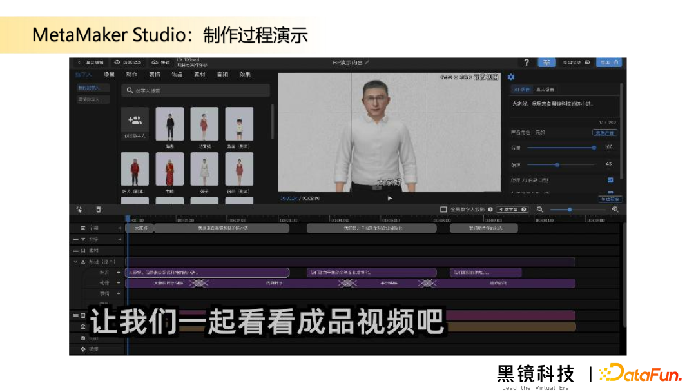Adjust the timeline zoom slider
This screenshot has width=696, height=392.
[577, 210]
